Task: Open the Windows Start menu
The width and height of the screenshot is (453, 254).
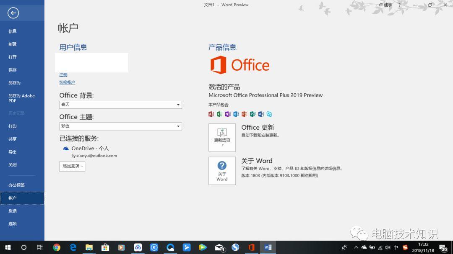Action: [8, 247]
